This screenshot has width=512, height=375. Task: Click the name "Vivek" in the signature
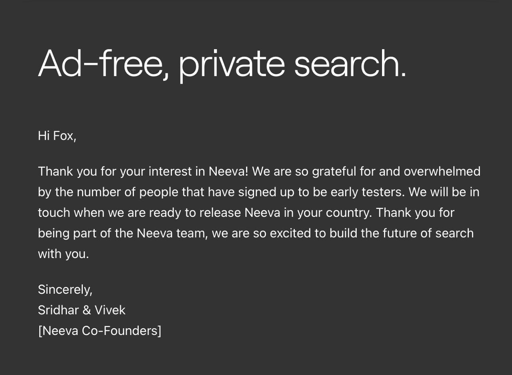[x=110, y=310]
